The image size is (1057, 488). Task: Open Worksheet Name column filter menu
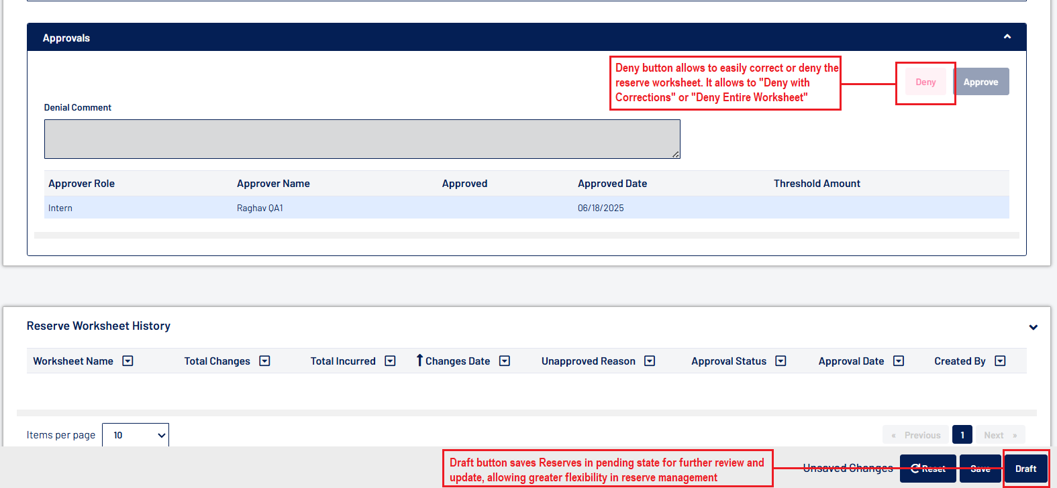click(128, 361)
